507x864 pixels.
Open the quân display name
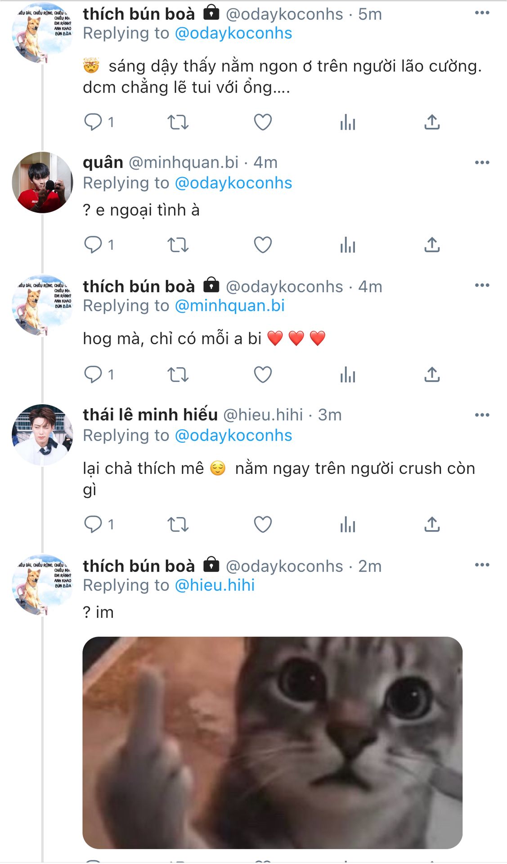pyautogui.click(x=103, y=162)
